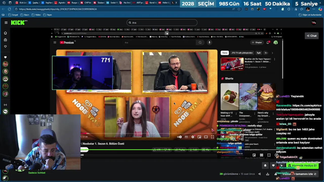Click Videonun tamamını izle button
The width and height of the screenshot is (324, 182).
(x=299, y=174)
